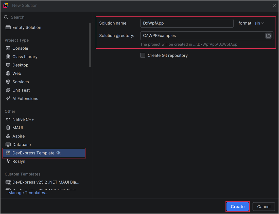Image resolution: width=279 pixels, height=214 pixels.
Task: Select the Services project type
Action: [21, 82]
